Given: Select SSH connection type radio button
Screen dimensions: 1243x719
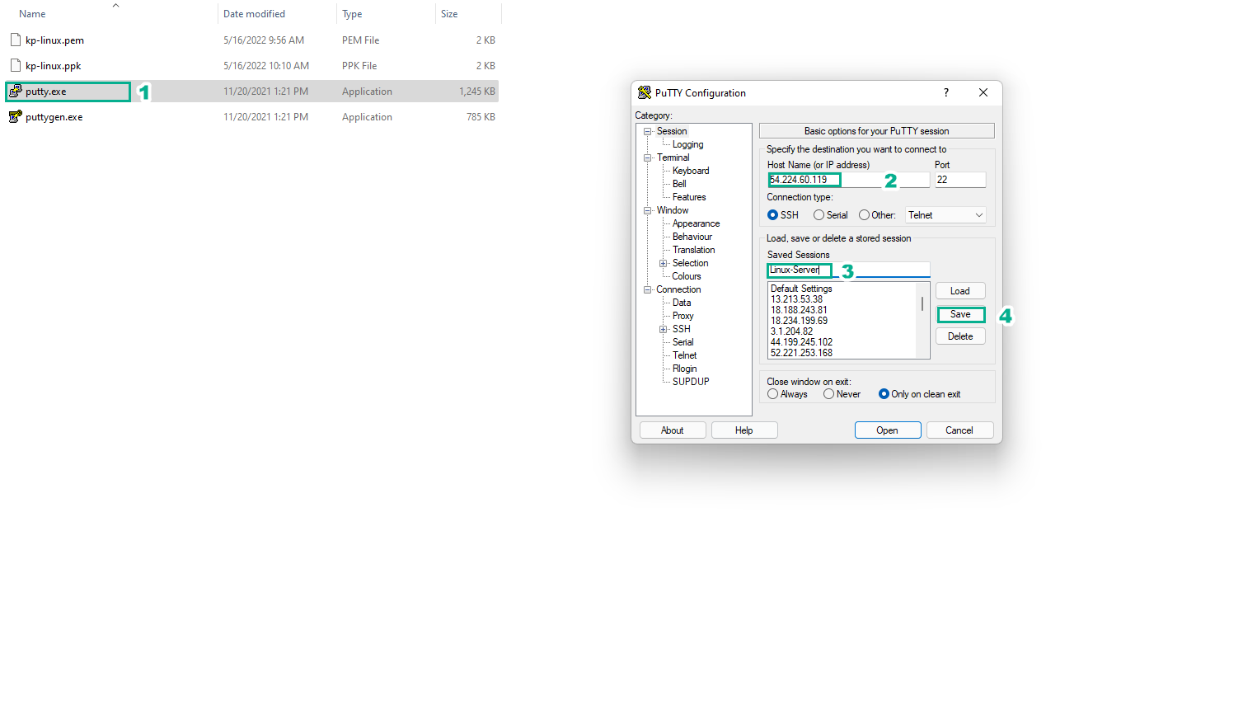Looking at the screenshot, I should coord(772,215).
